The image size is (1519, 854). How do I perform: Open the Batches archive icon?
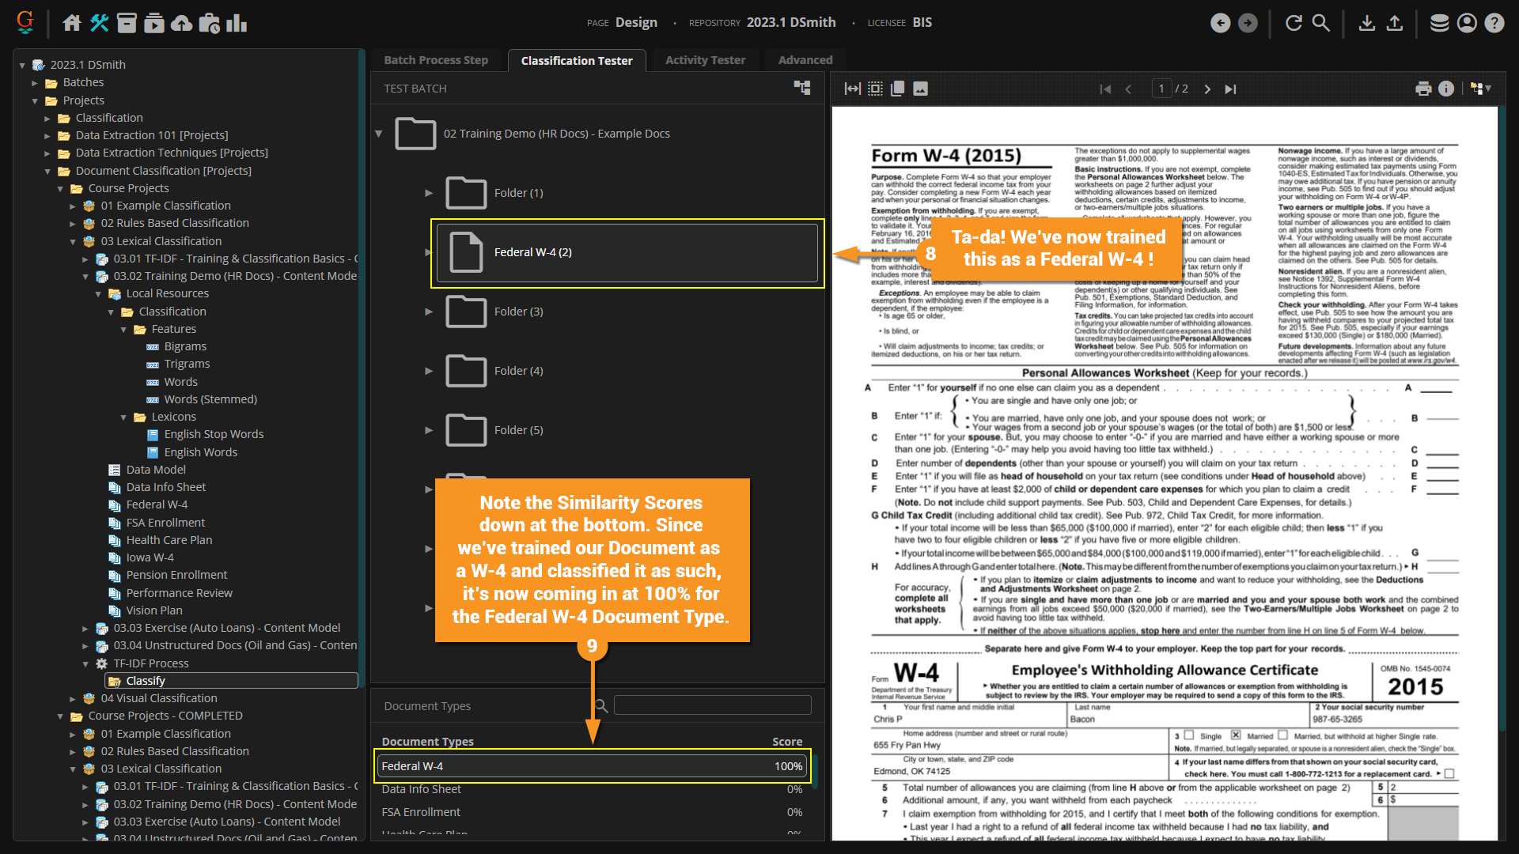[x=127, y=23]
